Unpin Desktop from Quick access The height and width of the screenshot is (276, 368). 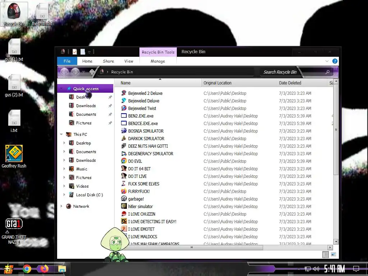point(110,97)
